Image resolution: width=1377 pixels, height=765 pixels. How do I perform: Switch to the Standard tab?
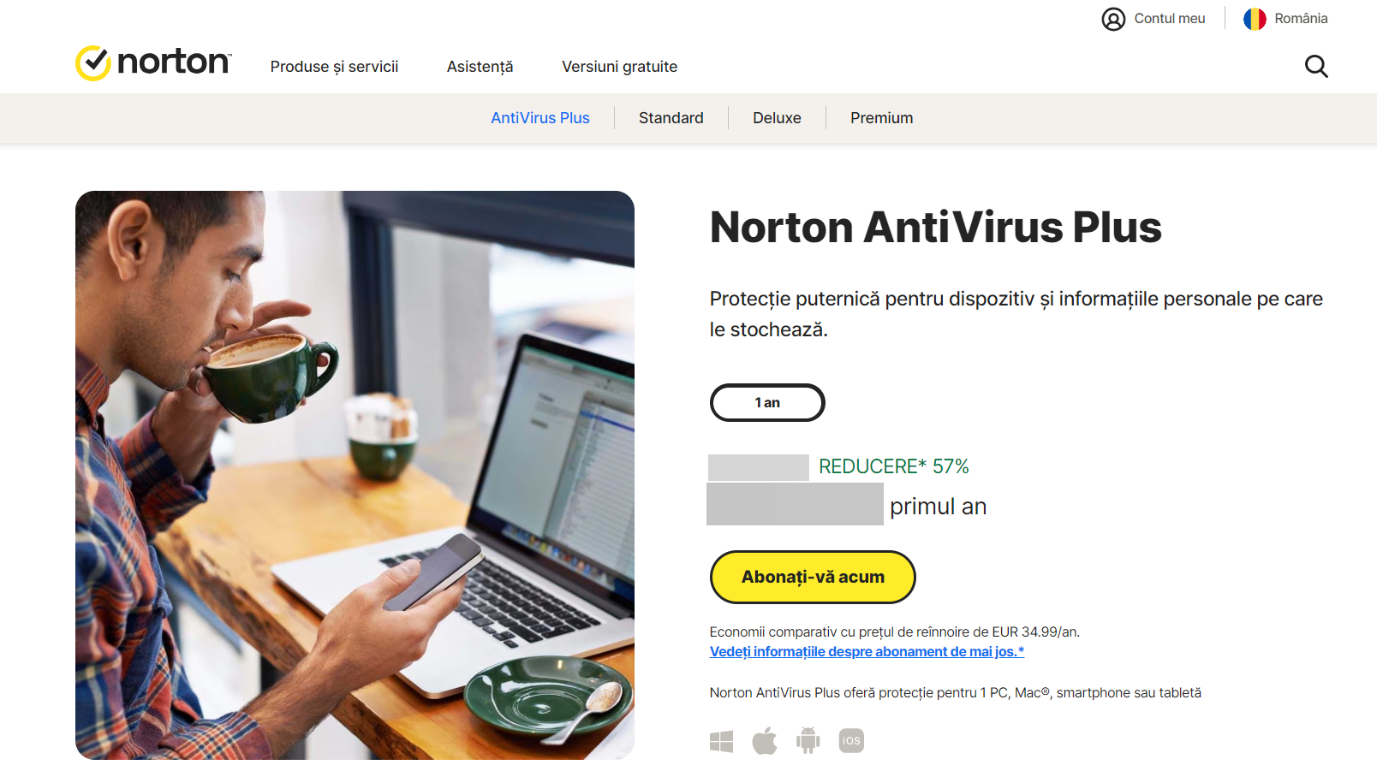coord(671,118)
